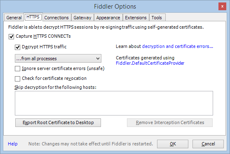Click into the skip decryption hosts box
Image resolution: width=230 pixels, height=154 pixels.
(114, 103)
